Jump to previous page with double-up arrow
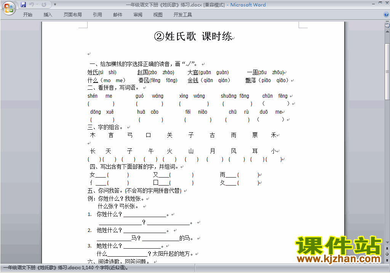This screenshot has width=390, height=273. tap(387, 248)
